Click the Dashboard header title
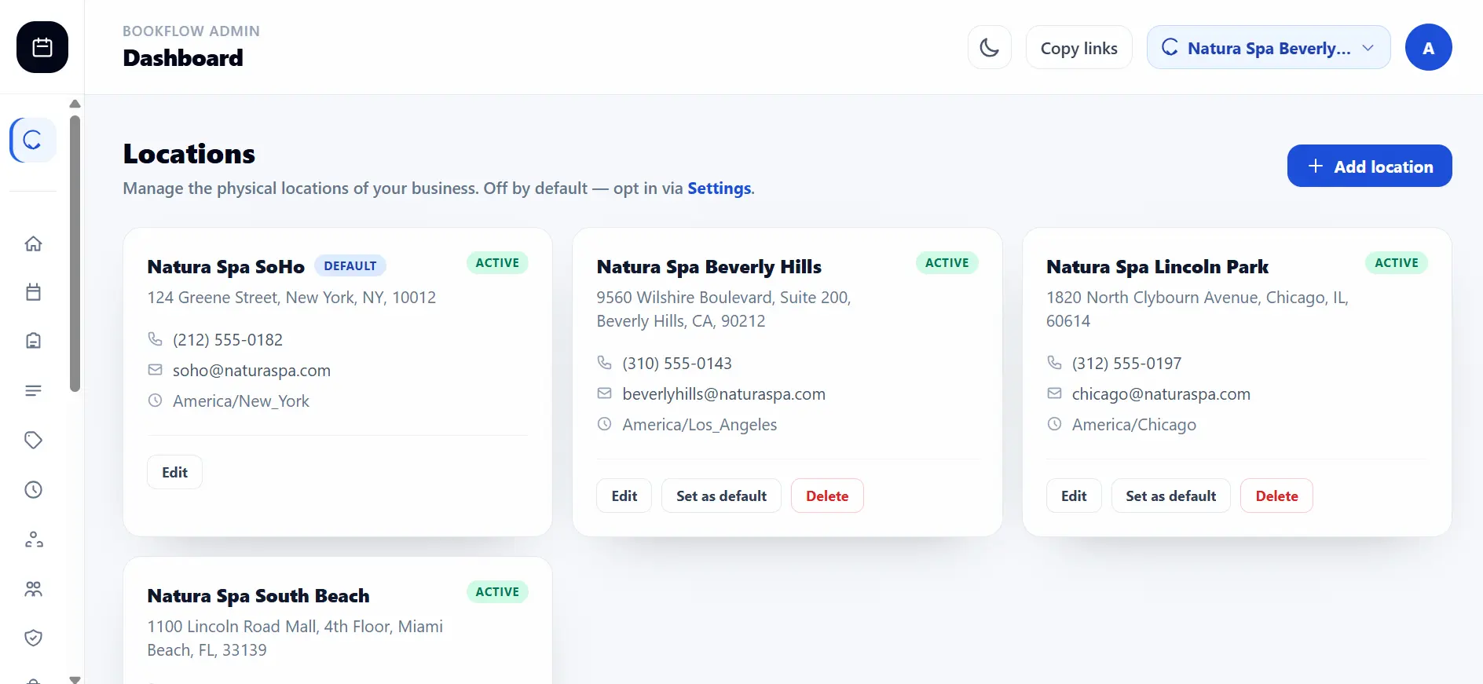The width and height of the screenshot is (1483, 684). [183, 58]
